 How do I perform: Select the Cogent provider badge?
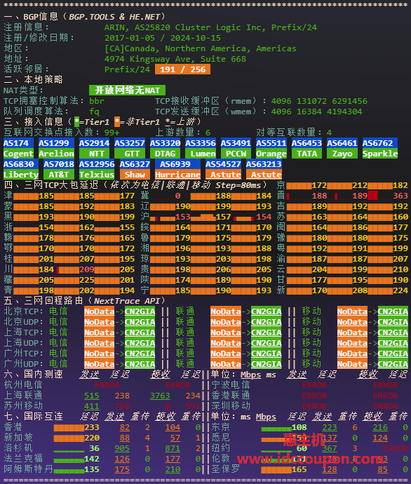click(18, 154)
